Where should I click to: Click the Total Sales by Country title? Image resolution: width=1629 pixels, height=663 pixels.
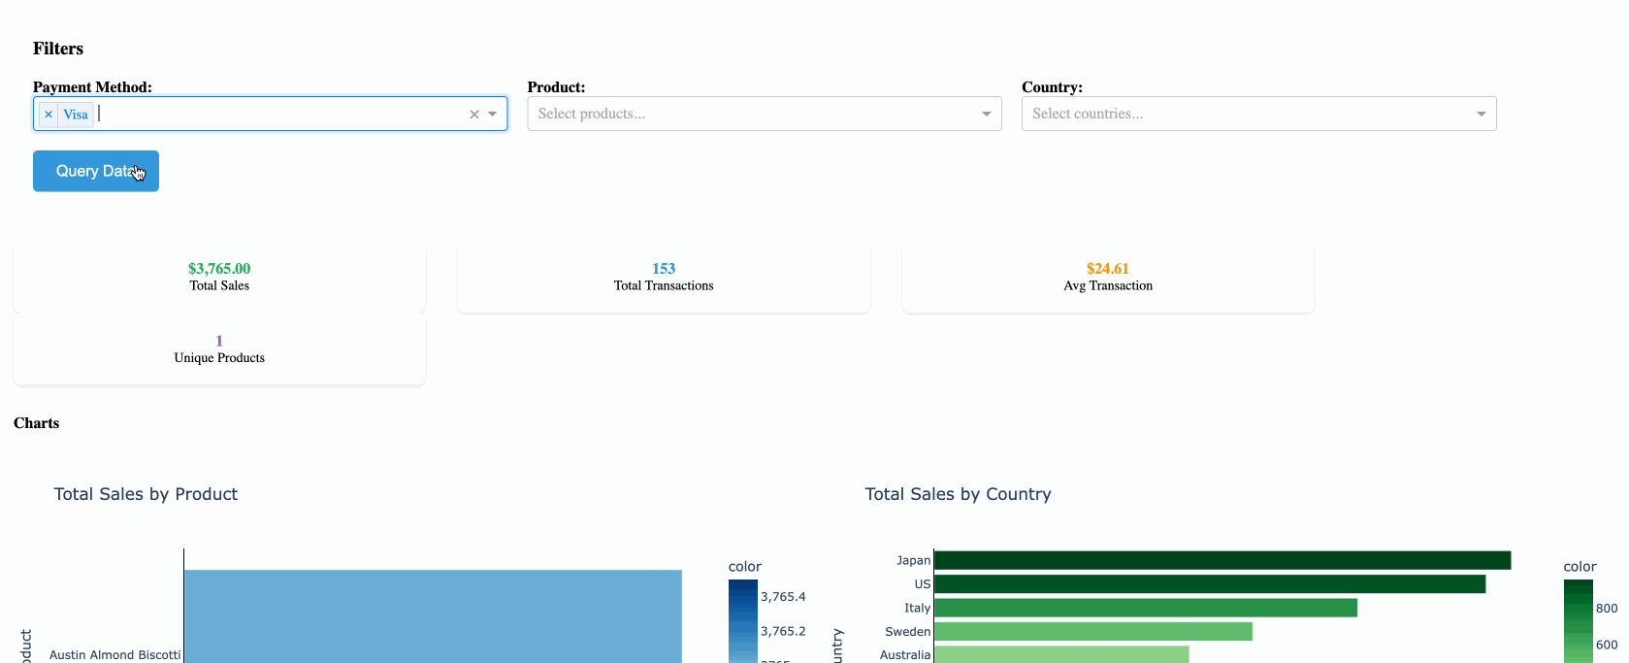958,494
